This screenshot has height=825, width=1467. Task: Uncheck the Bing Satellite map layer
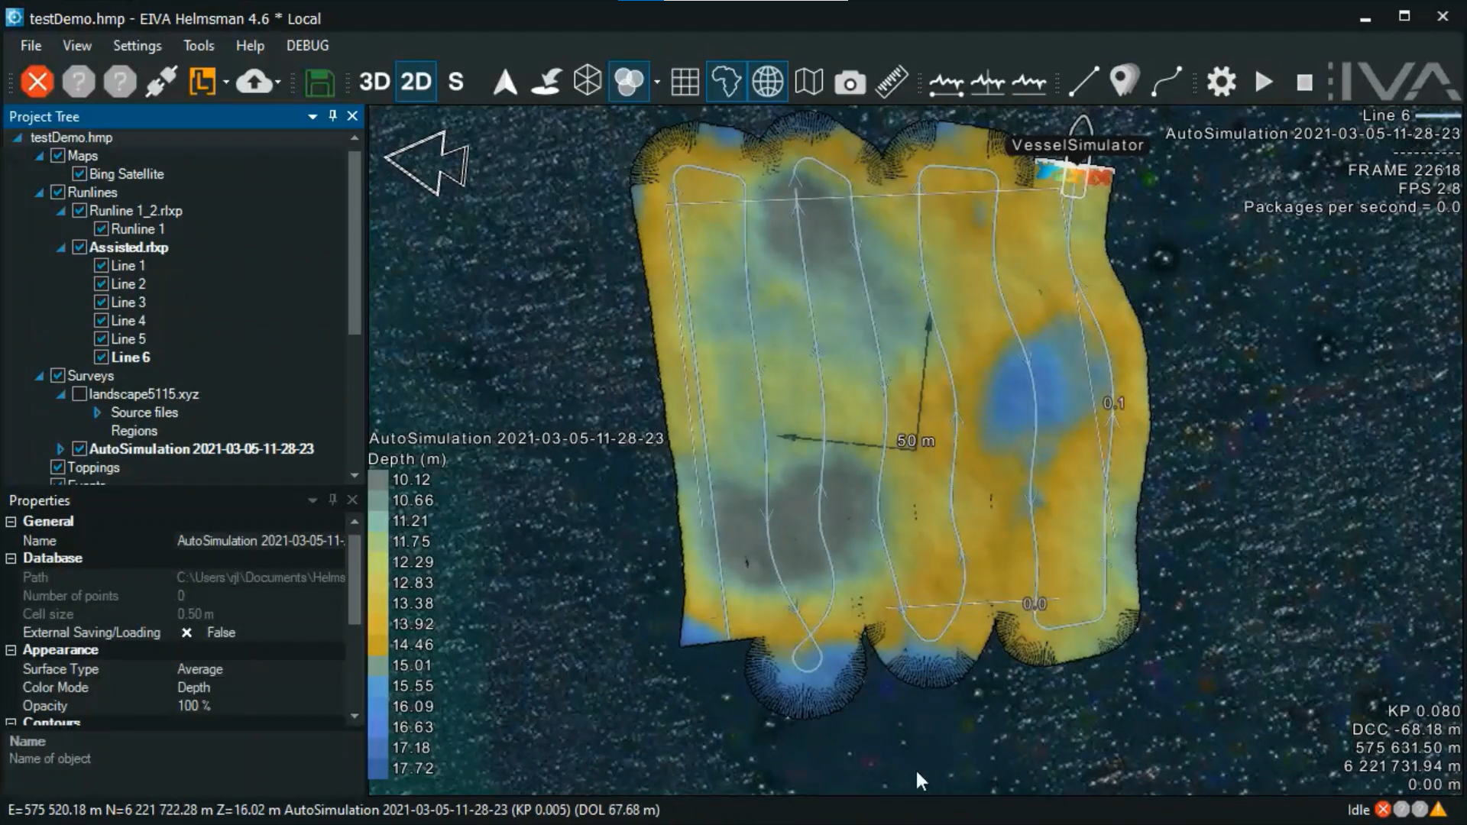tap(79, 173)
